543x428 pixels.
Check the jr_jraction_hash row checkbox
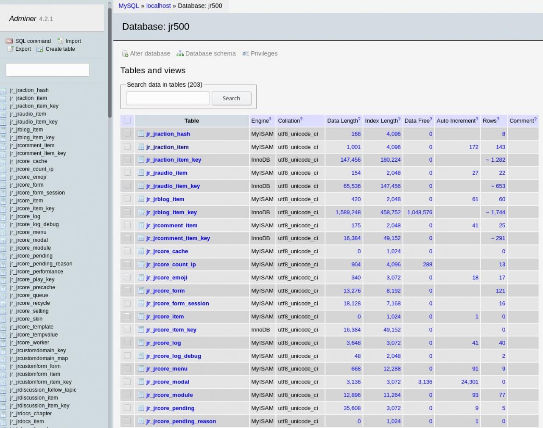coord(127,134)
